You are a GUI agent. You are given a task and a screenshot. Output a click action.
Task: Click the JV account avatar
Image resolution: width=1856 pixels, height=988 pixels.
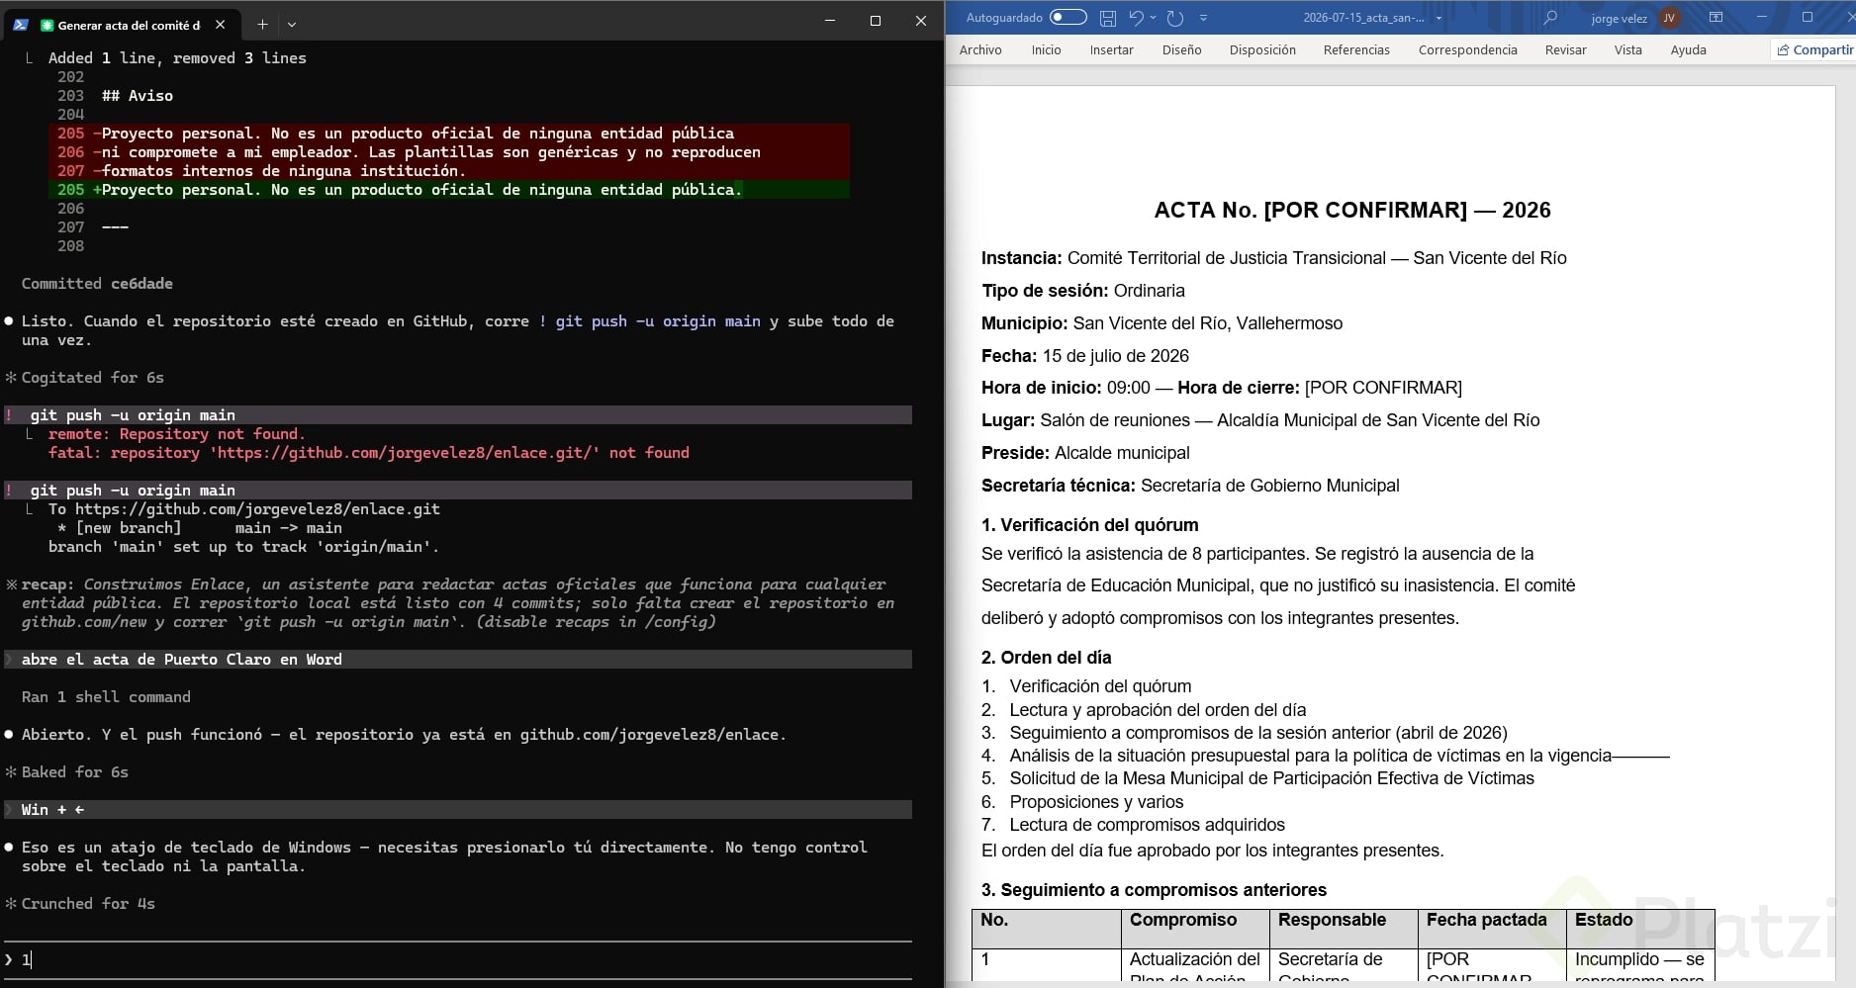pyautogui.click(x=1669, y=18)
